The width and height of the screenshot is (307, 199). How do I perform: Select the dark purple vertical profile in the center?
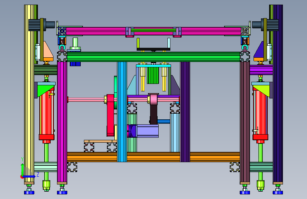pyautogui.click(x=185, y=112)
